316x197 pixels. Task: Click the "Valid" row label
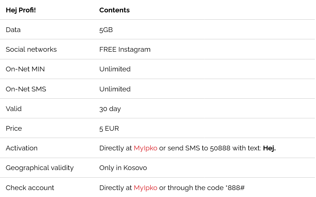pos(14,109)
